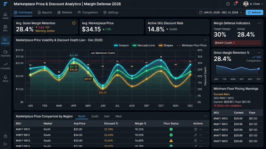The image size is (266, 149).
Task: Click the Avg Price column header
Action: click(x=79, y=123)
